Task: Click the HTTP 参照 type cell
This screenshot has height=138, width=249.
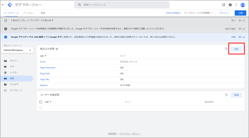Action: [x=125, y=85]
